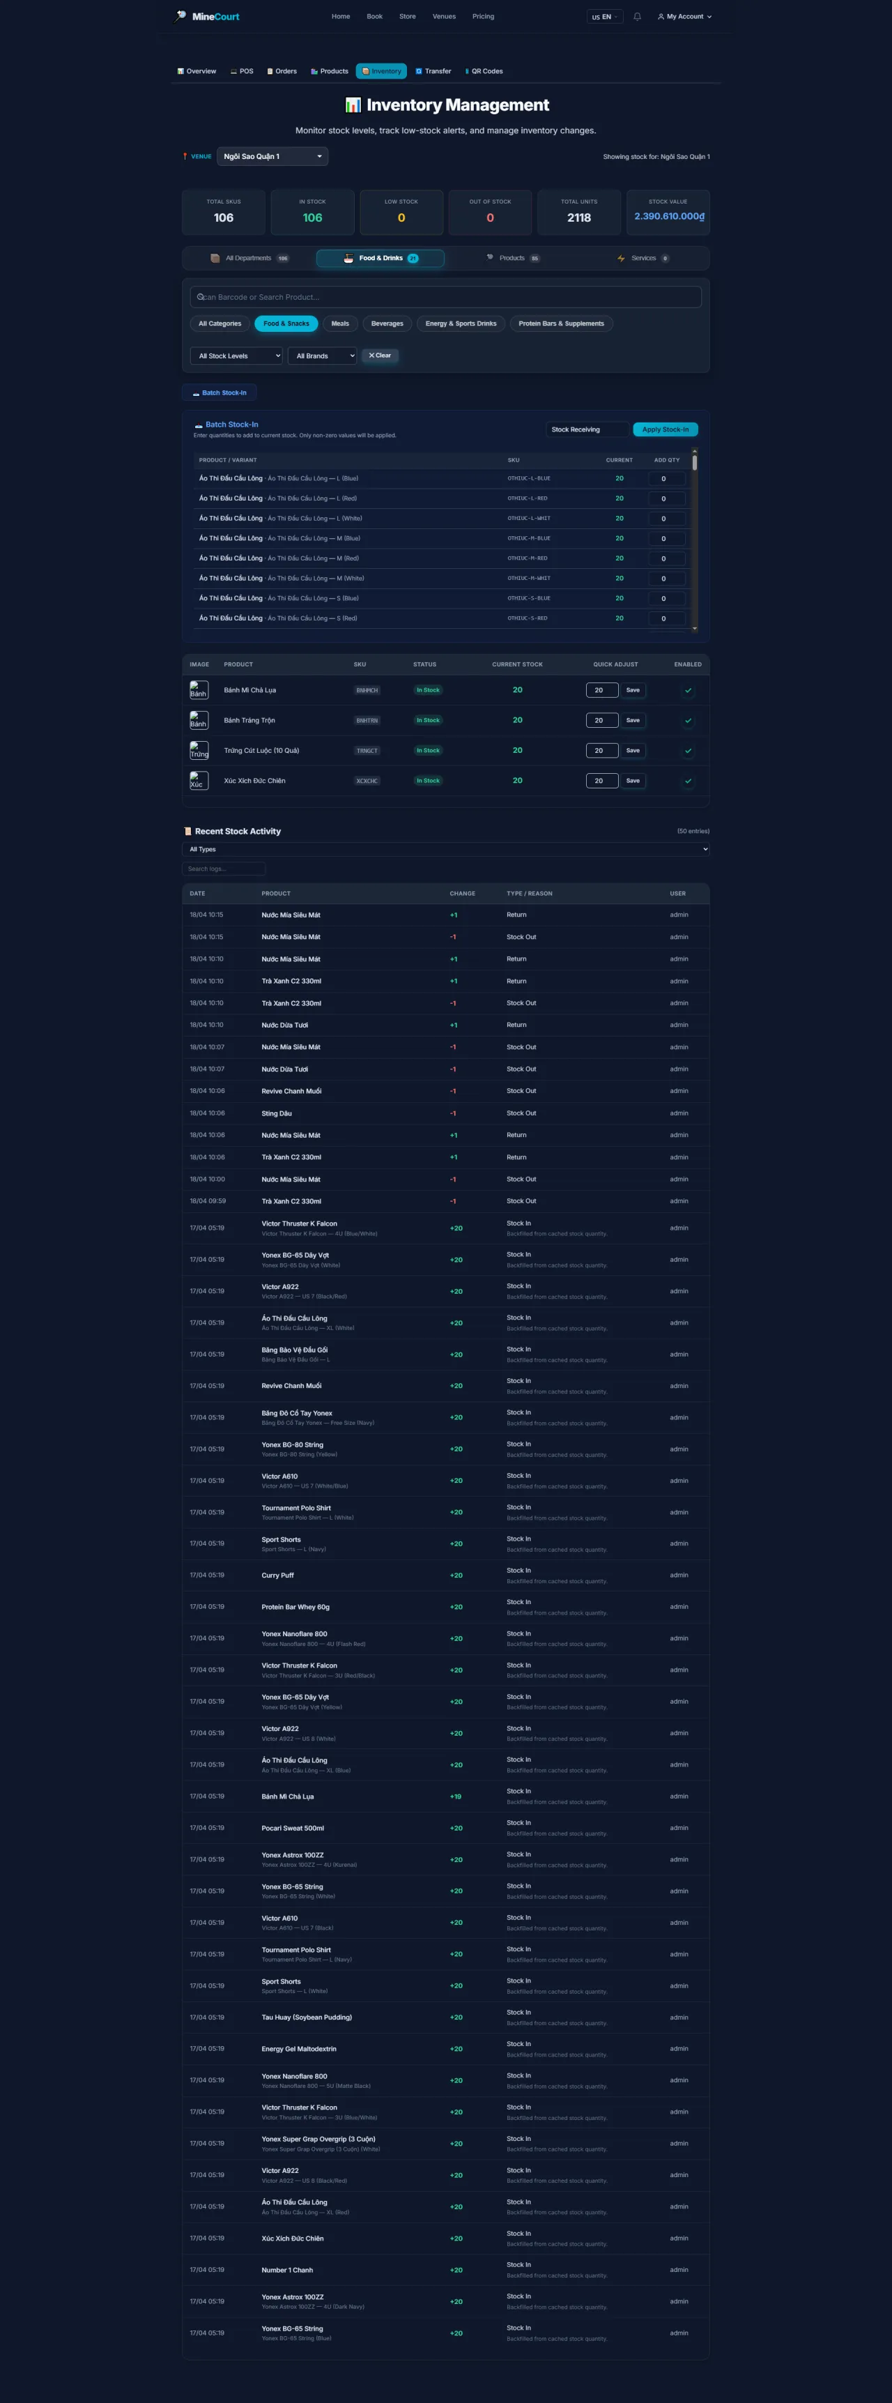The width and height of the screenshot is (892, 2403).
Task: Save quick adjust for Bánh Tráng Trộn
Action: click(633, 720)
